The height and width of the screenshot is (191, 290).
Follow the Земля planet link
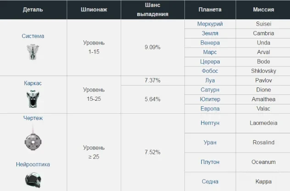pyautogui.click(x=210, y=33)
